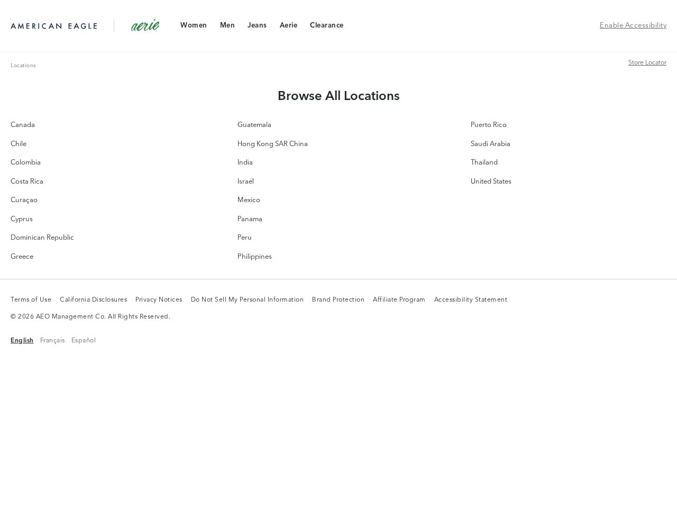677x508 pixels.
Task: Open the Men menu
Action: (227, 25)
